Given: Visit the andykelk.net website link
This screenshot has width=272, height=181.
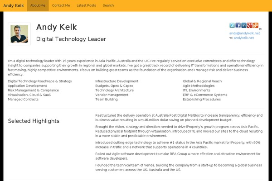Looking at the screenshot, I should point(244,38).
